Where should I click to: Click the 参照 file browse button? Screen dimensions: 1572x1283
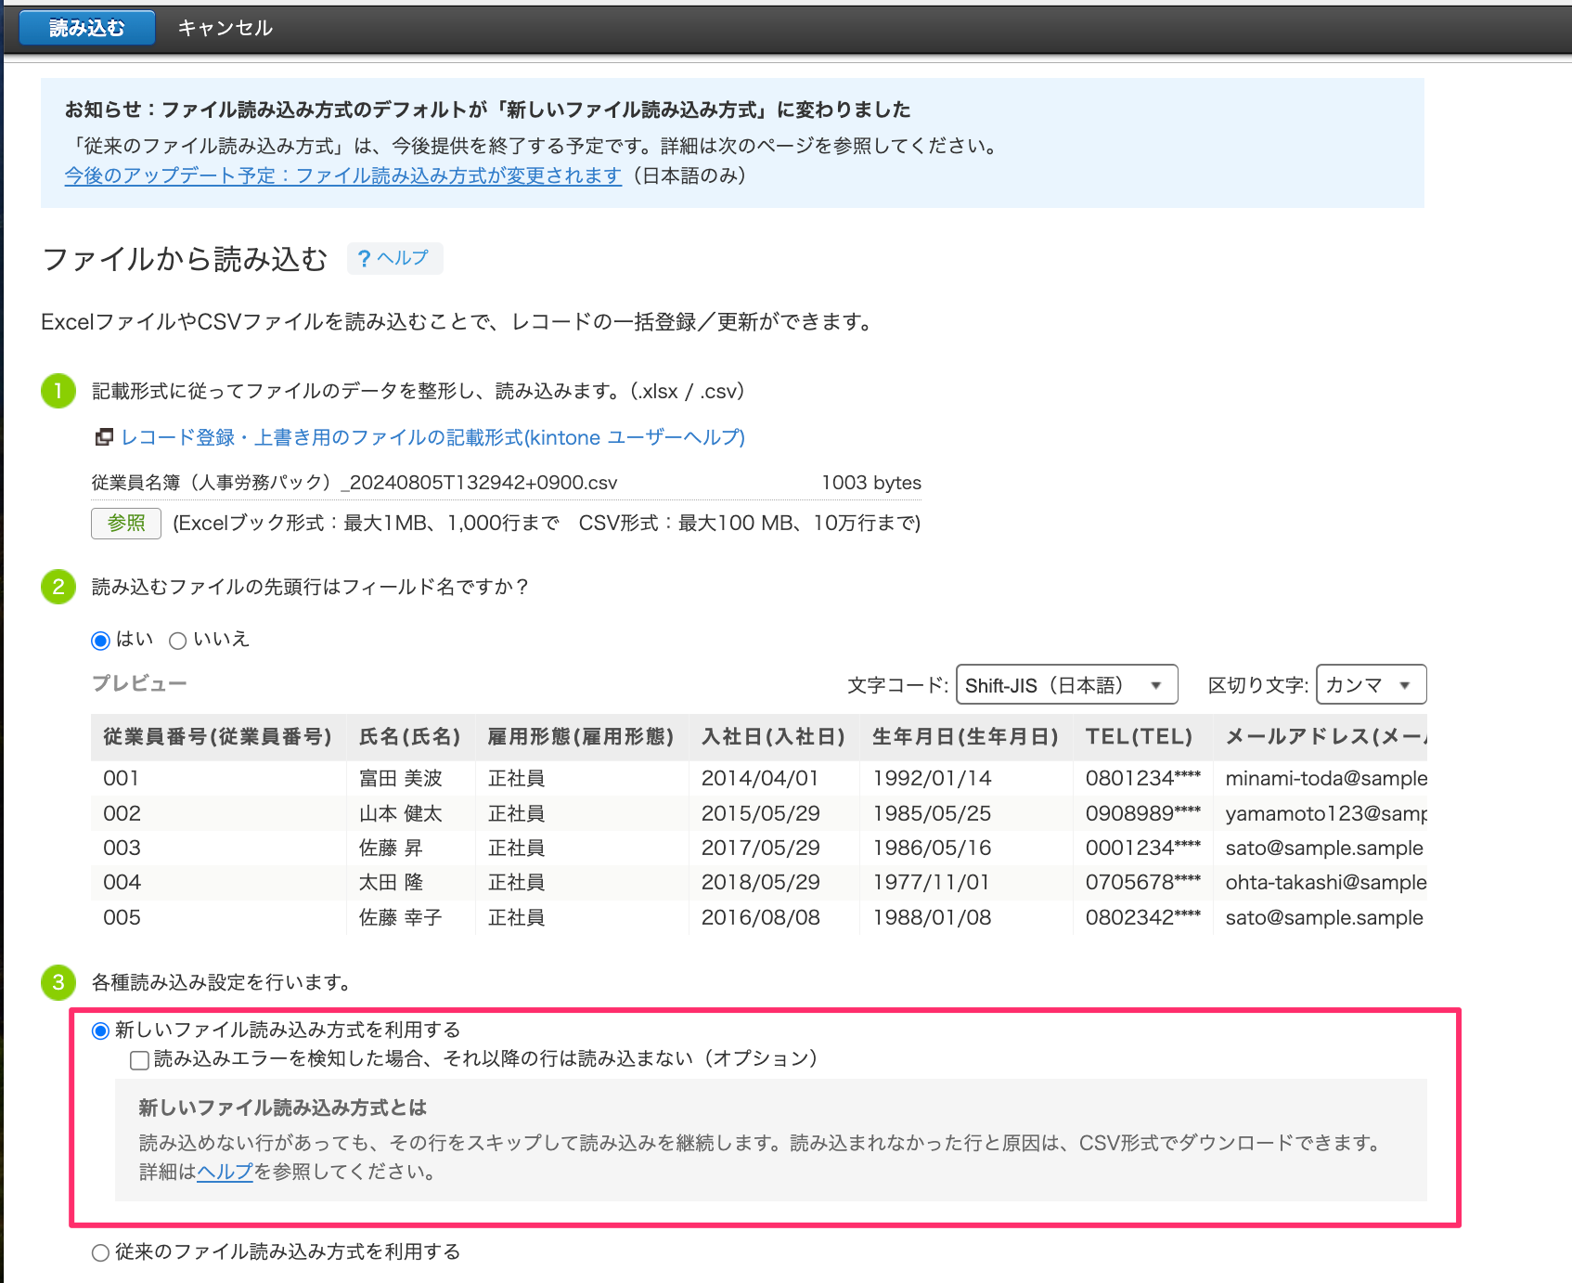click(x=125, y=523)
